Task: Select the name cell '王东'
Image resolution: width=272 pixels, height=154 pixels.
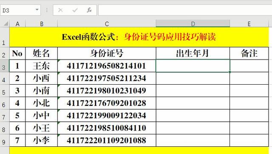Action: point(42,66)
